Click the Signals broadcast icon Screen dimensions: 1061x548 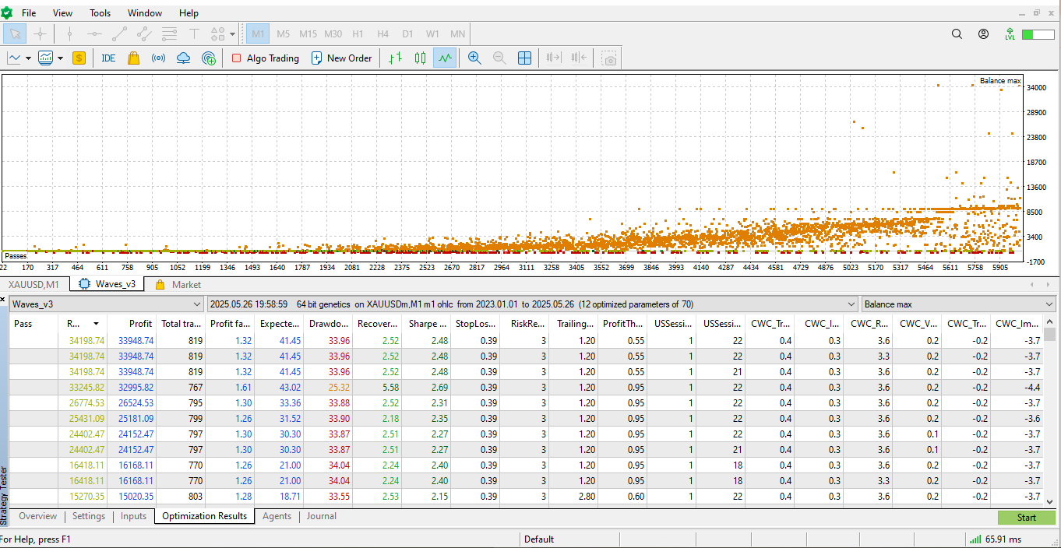pyautogui.click(x=158, y=58)
